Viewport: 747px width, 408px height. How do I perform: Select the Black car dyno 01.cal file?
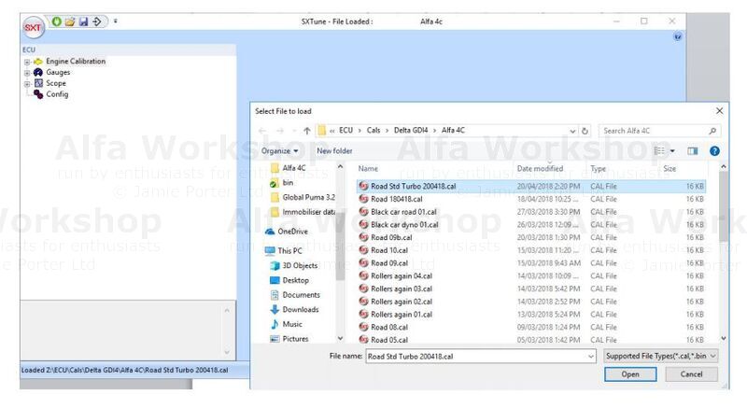tap(404, 225)
